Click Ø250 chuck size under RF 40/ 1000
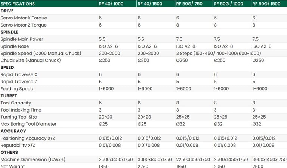Image resolution: width=287 pixels, height=168 pixels. (105, 60)
